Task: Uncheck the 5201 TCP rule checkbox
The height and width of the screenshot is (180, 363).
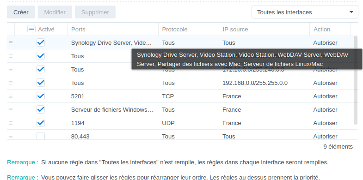Action: [x=41, y=96]
